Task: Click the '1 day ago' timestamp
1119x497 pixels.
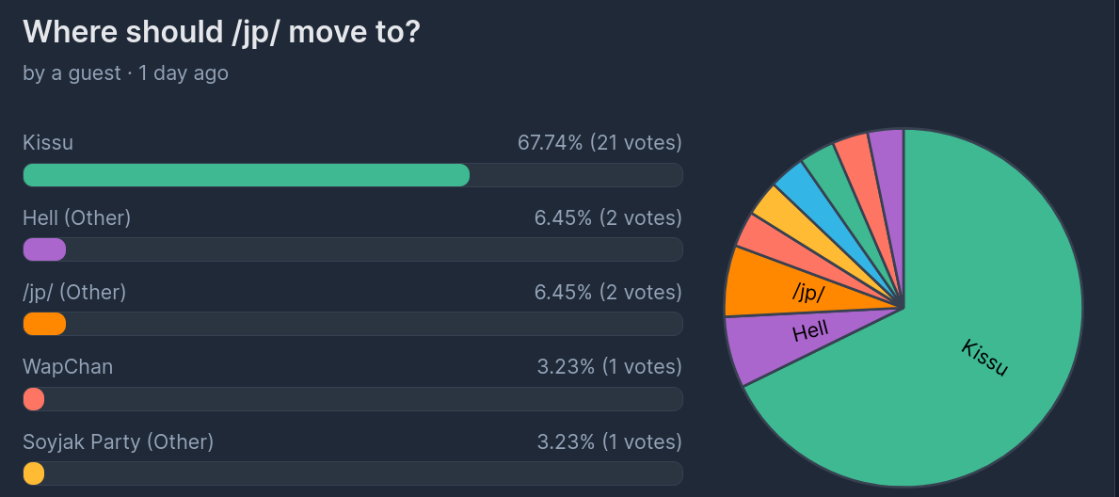Action: 184,72
